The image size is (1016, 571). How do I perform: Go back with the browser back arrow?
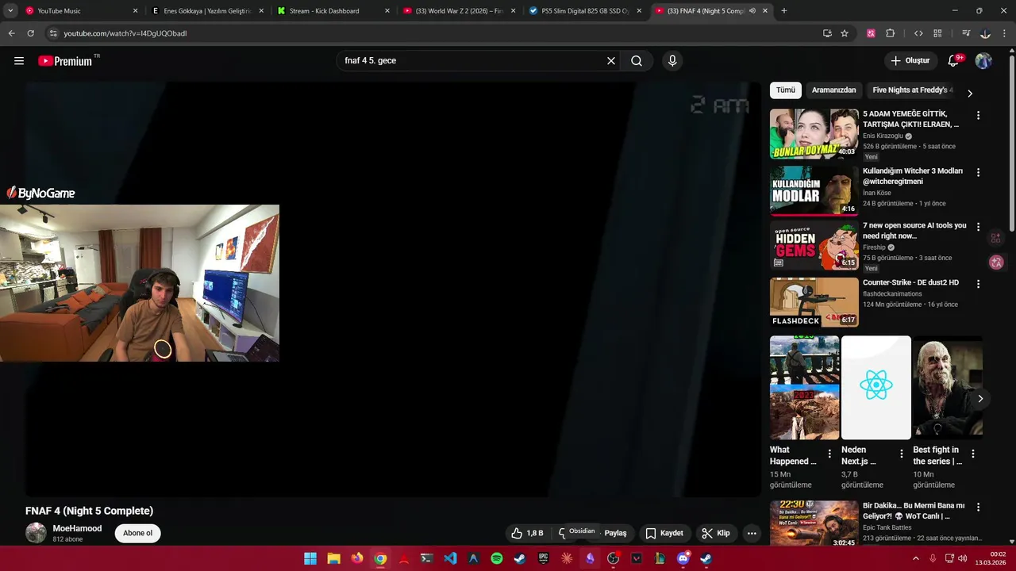click(x=11, y=33)
